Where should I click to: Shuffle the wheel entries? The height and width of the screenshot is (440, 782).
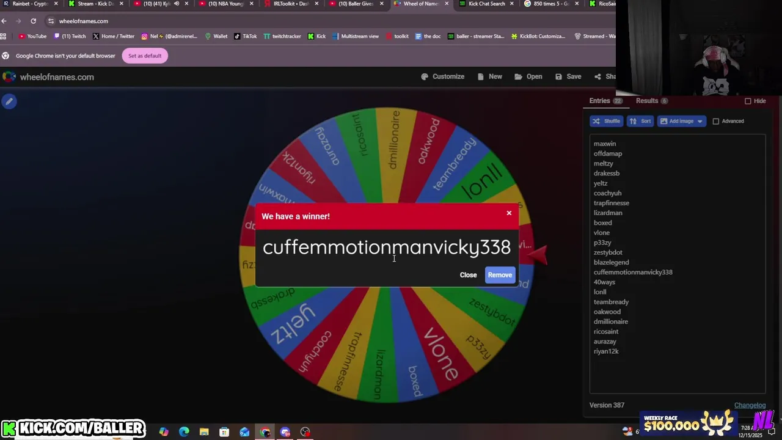pyautogui.click(x=607, y=121)
